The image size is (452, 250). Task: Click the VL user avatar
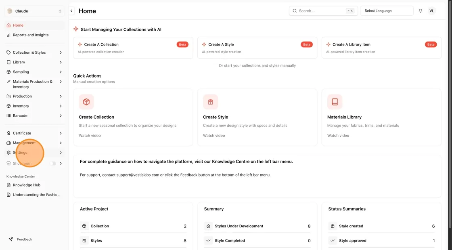[x=431, y=11]
